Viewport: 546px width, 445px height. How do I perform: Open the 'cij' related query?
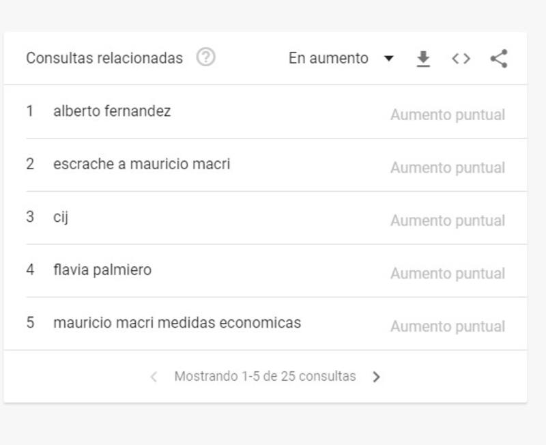pyautogui.click(x=61, y=217)
